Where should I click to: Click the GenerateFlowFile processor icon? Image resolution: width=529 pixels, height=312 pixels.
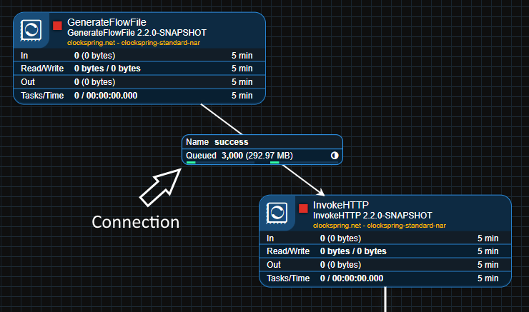(x=31, y=30)
